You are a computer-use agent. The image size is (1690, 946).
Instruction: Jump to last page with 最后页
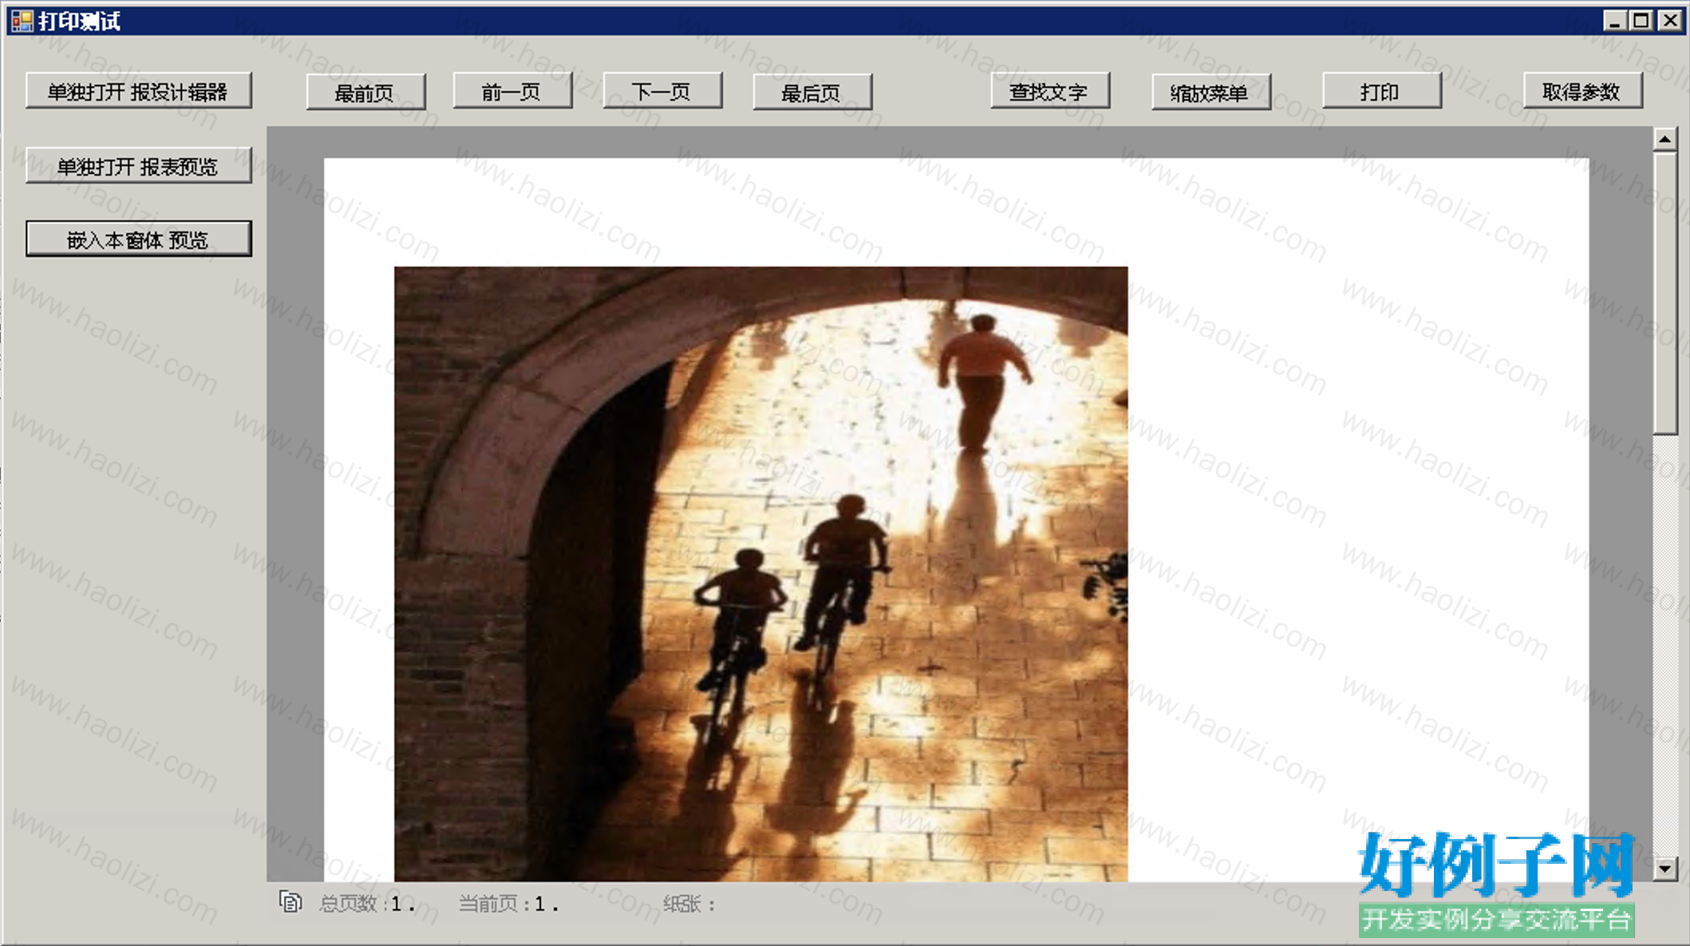pyautogui.click(x=812, y=92)
